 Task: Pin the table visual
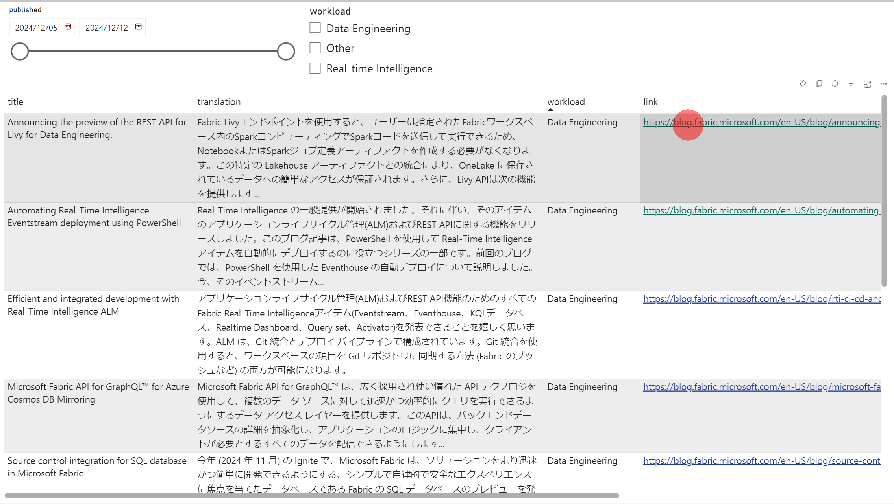point(803,84)
